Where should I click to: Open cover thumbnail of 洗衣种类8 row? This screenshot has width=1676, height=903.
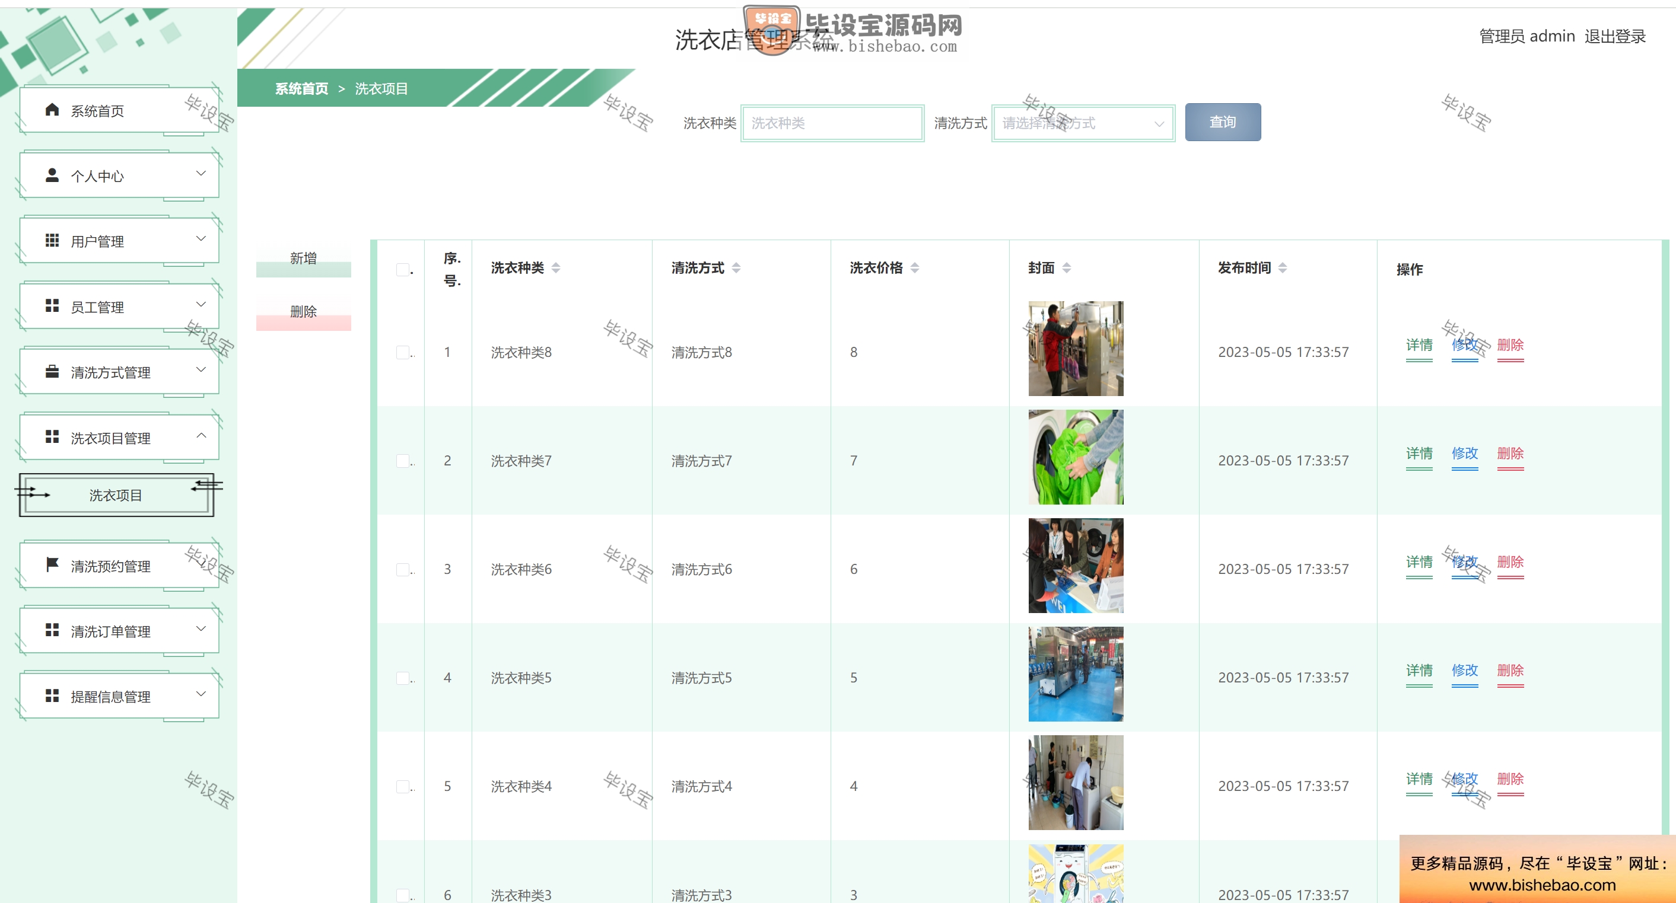coord(1076,349)
